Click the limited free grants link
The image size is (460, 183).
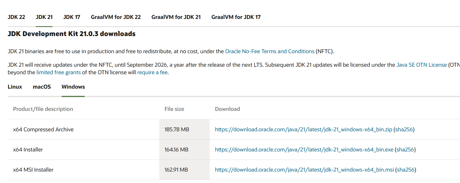click(59, 72)
